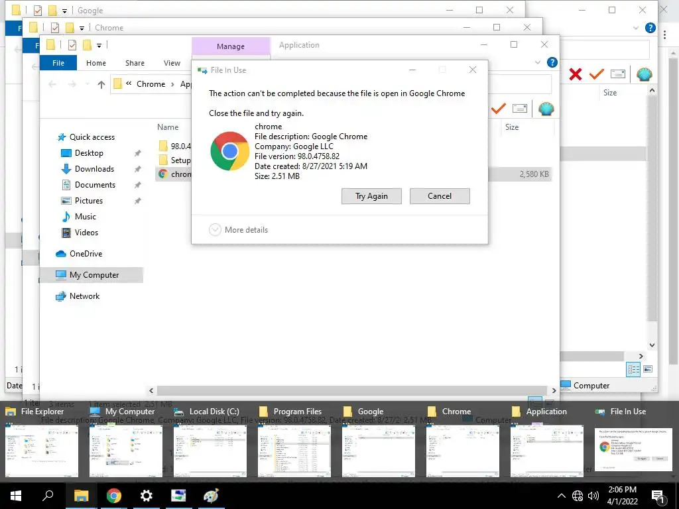Open the View ribbon tab
The image size is (679, 509).
tap(172, 63)
